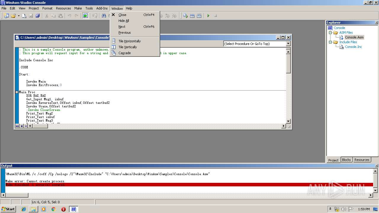Open the Add-Ins menu
This screenshot has height=213, width=379.
102,8
